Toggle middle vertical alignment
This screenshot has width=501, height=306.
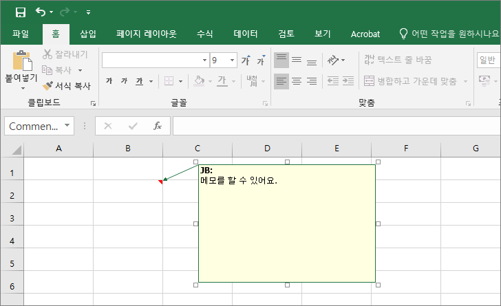click(297, 60)
